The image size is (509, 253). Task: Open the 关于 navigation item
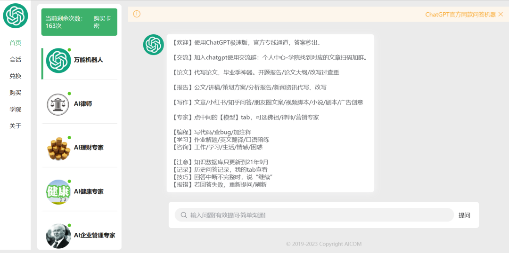[15, 126]
